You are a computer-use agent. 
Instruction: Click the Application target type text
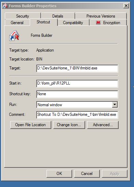45,50
